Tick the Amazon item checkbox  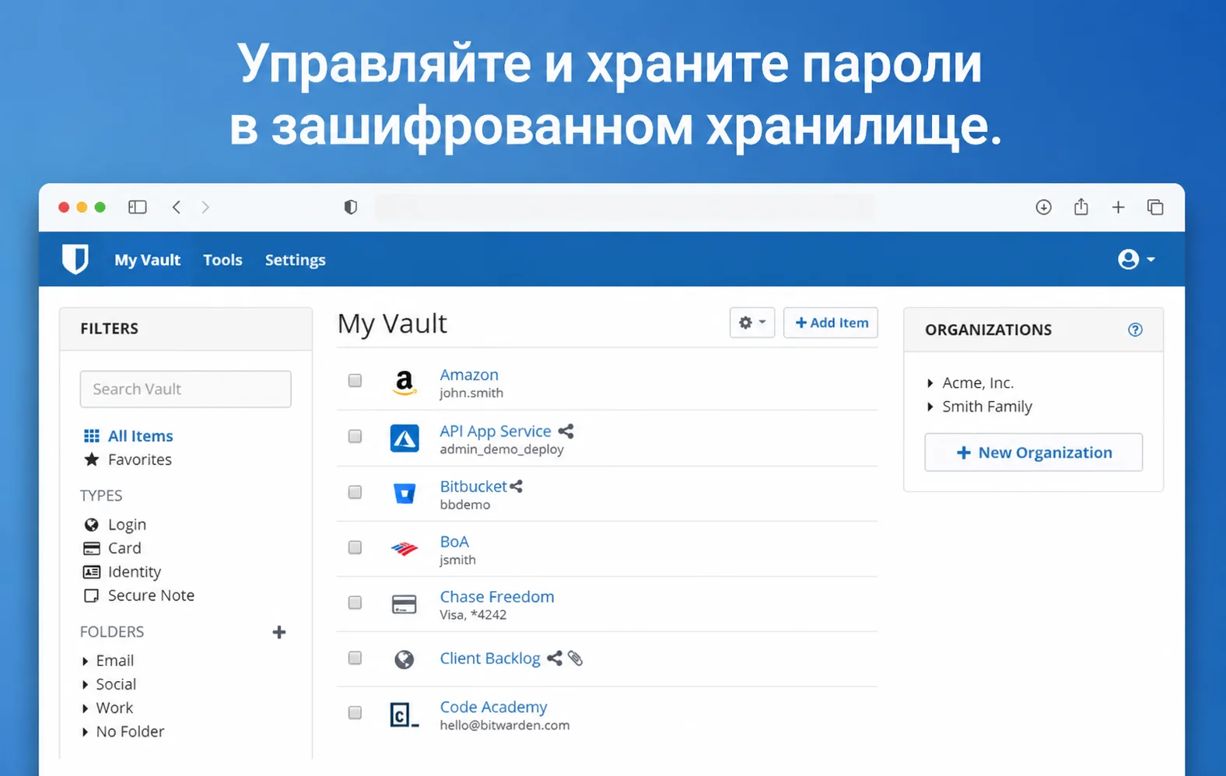tap(356, 380)
